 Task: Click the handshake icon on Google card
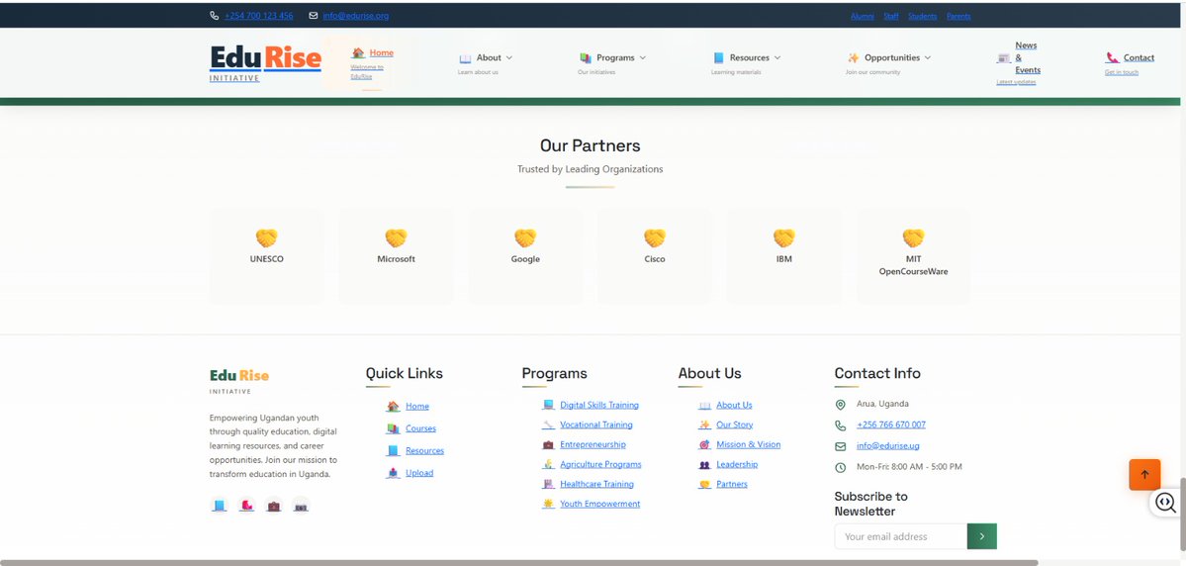click(525, 238)
